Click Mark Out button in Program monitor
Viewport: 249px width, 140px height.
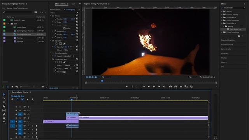[x=137, y=86]
